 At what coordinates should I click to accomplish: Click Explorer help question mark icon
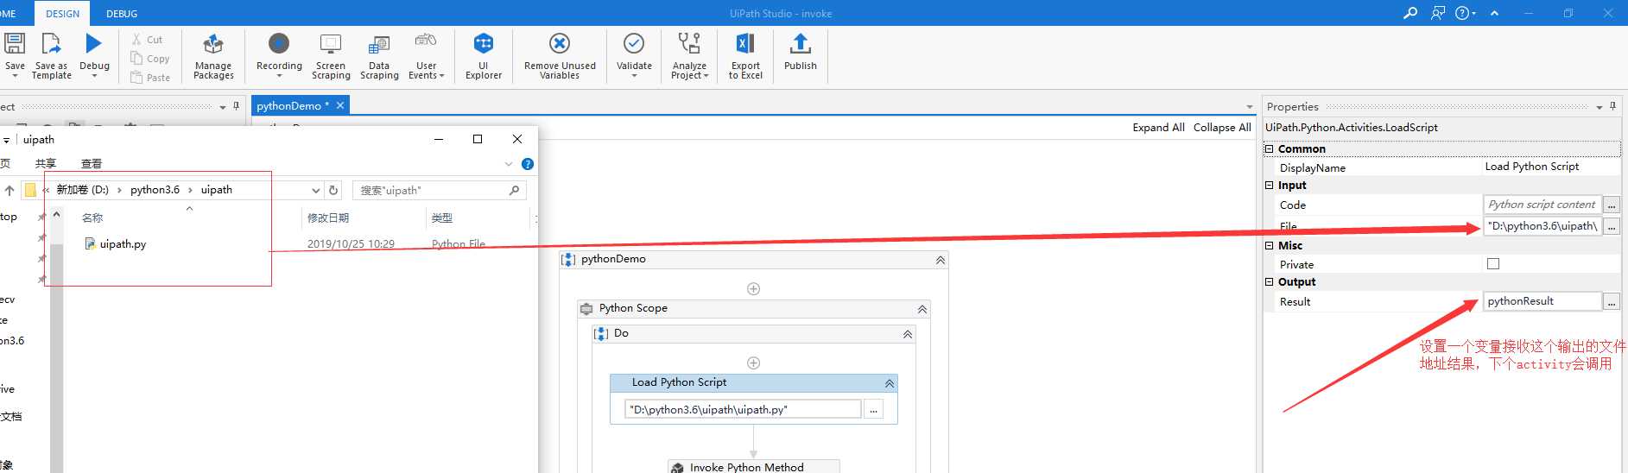click(x=528, y=164)
